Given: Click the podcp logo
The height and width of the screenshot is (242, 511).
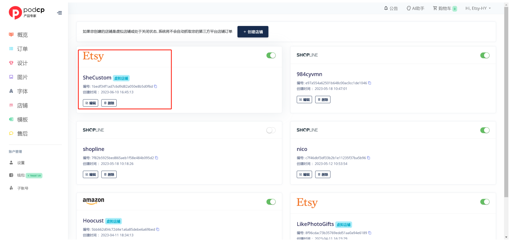Looking at the screenshot, I should click(27, 13).
